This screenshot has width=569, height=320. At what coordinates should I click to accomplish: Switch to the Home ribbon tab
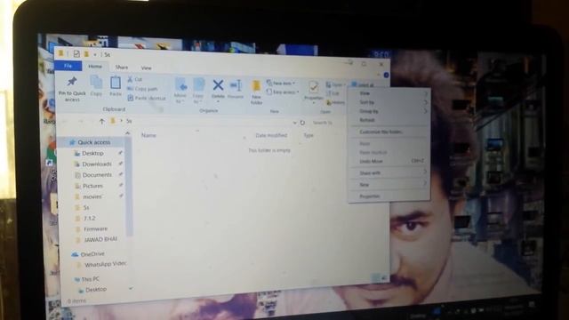95,67
